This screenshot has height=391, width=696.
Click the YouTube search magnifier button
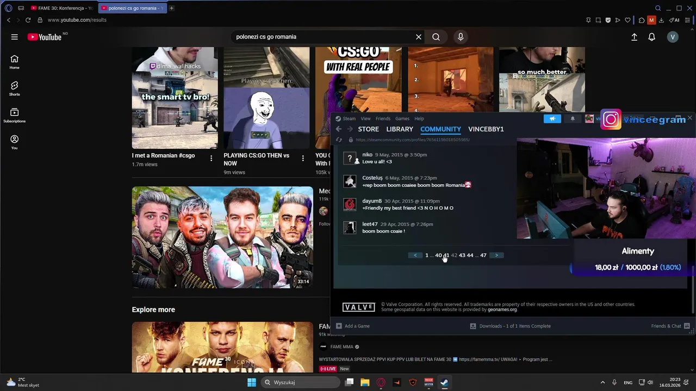436,37
